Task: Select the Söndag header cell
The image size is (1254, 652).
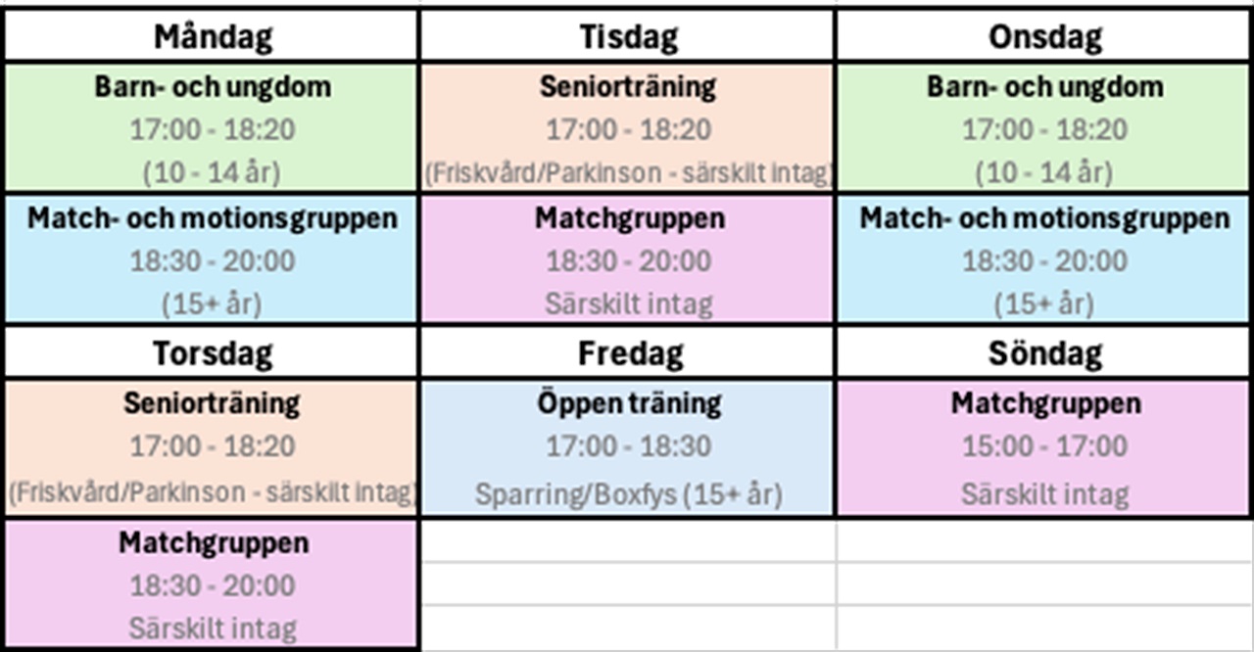Action: (x=1044, y=353)
